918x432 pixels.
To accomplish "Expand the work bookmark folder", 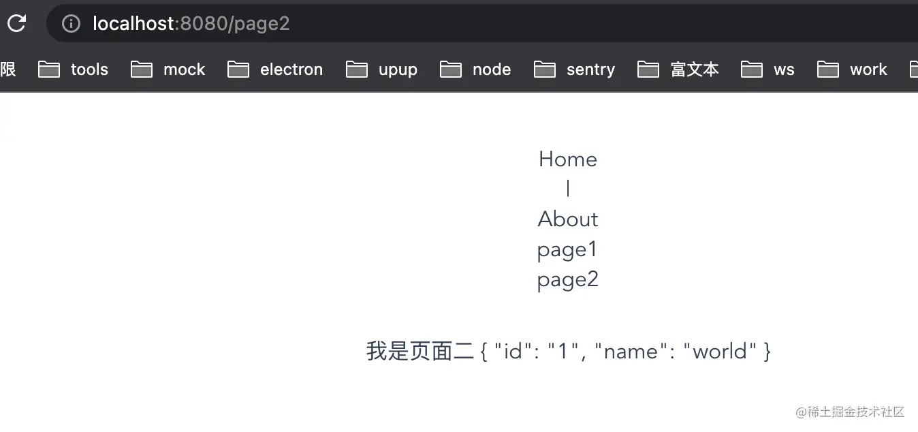I will (x=868, y=70).
